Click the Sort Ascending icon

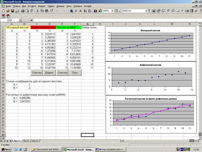click(x=85, y=11)
